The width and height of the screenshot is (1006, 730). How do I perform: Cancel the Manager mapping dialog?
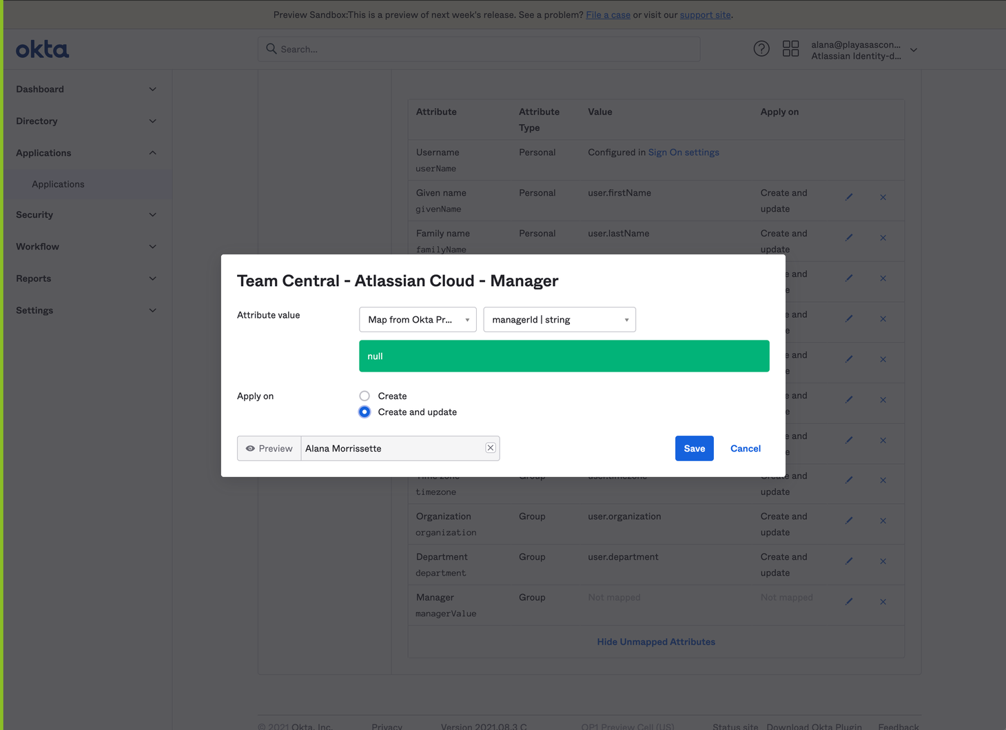(746, 449)
